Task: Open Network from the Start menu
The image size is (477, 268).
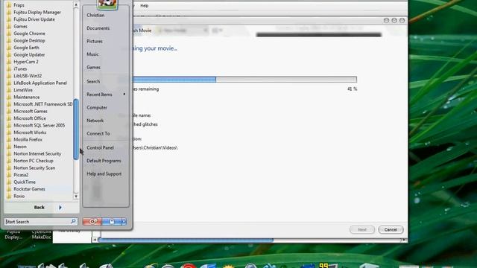Action: [95, 121]
